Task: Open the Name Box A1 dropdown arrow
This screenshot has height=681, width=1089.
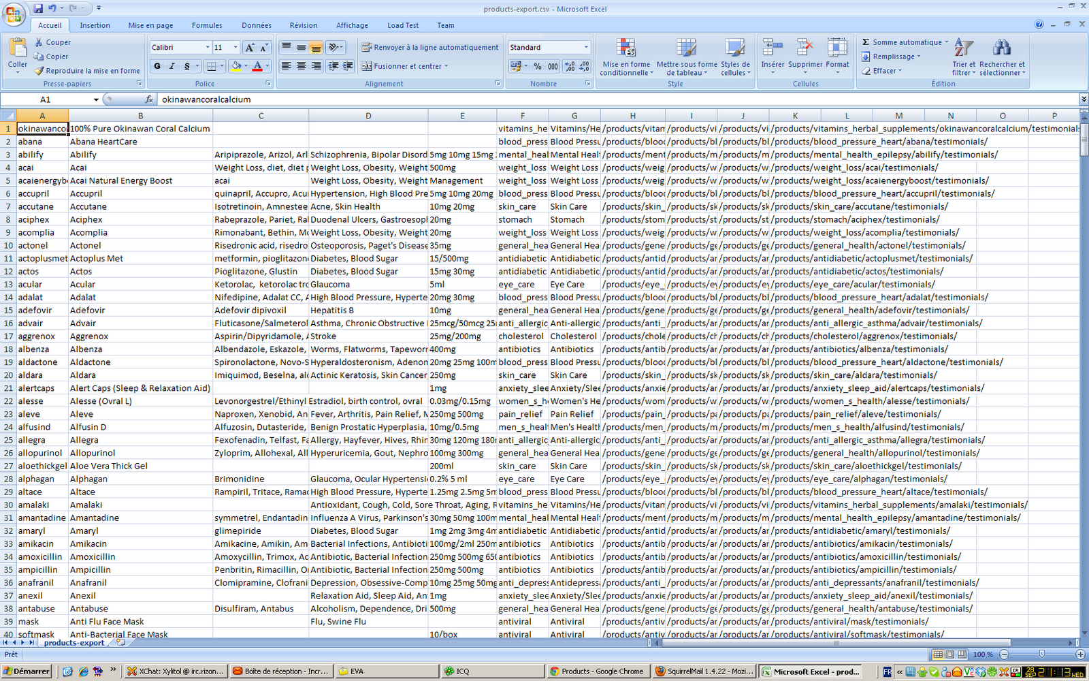Action: [x=96, y=99]
